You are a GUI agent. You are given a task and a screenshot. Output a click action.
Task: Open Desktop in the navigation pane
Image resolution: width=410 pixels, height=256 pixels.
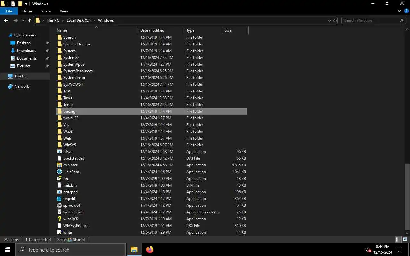24,43
